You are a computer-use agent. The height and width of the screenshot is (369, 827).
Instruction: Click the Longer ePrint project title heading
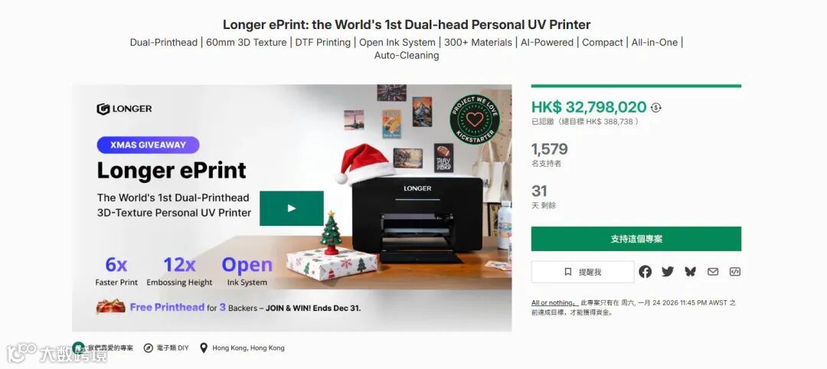click(x=407, y=24)
